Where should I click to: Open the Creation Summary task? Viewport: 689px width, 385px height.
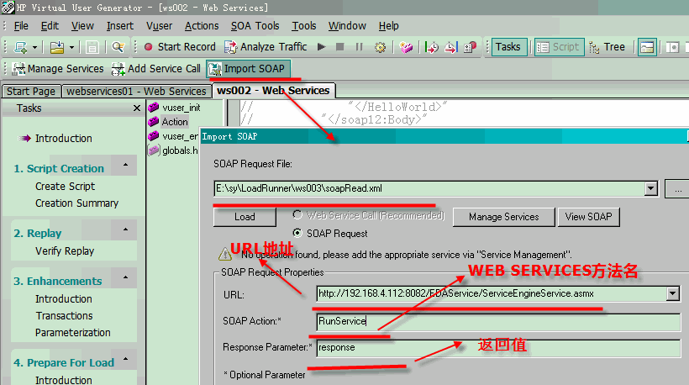[x=77, y=203]
